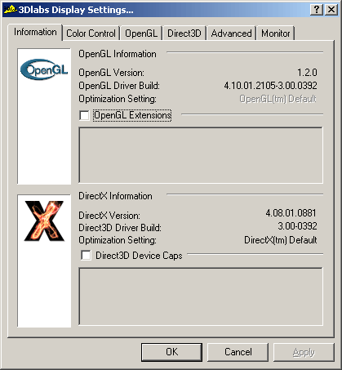This screenshot has width=342, height=370.
Task: Open the Advanced tab
Action: click(x=231, y=33)
